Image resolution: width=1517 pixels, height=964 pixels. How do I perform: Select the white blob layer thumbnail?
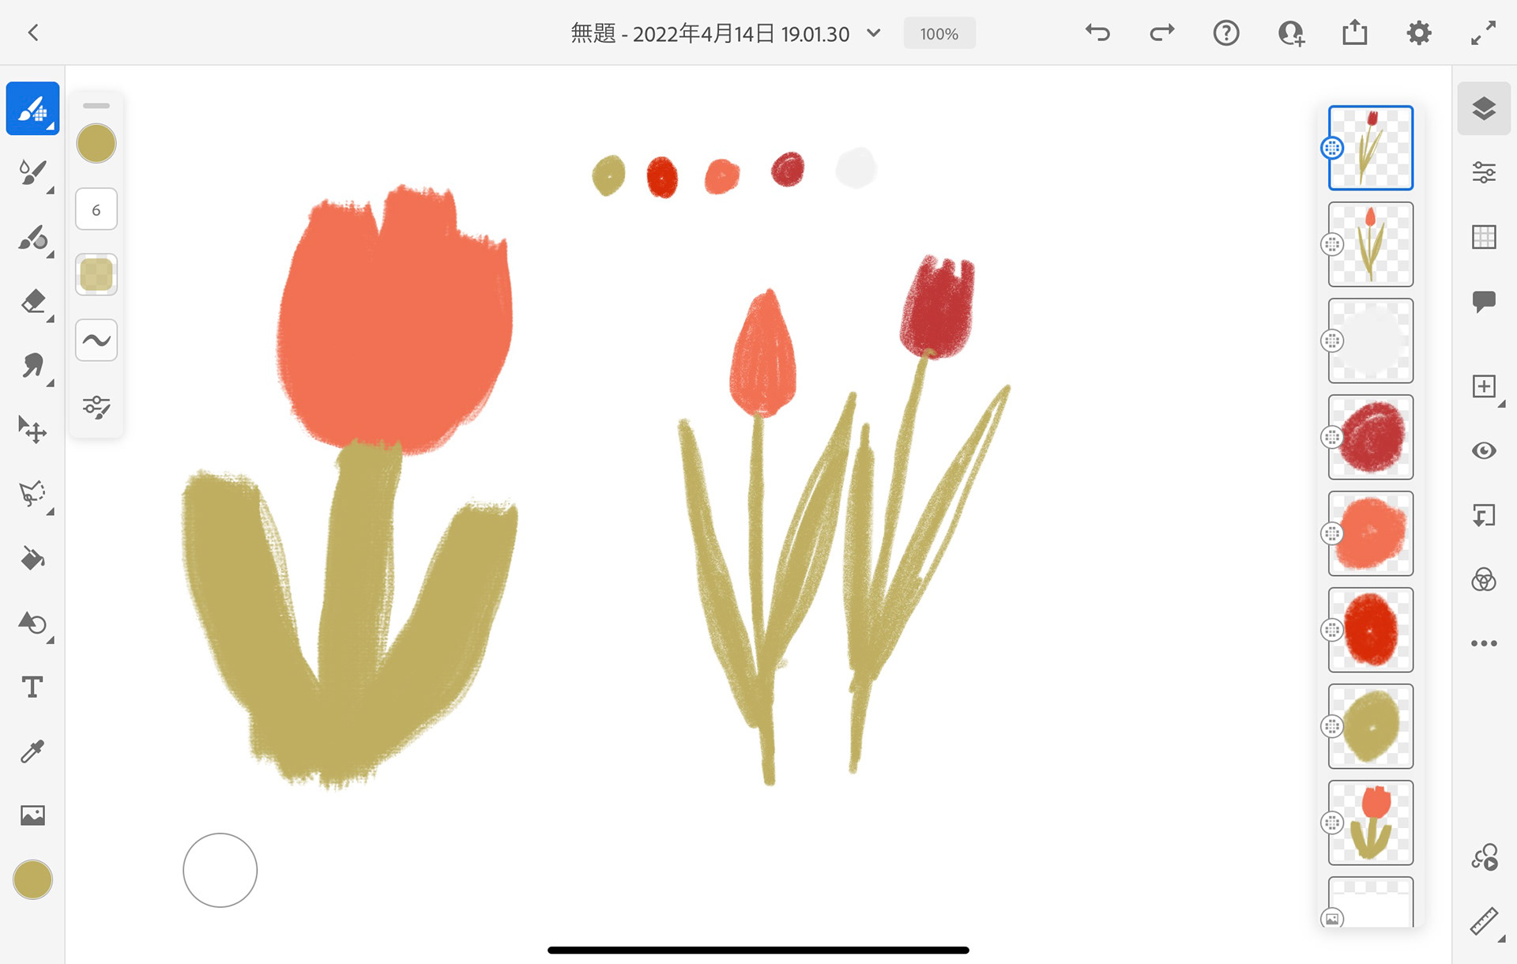pyautogui.click(x=1371, y=341)
